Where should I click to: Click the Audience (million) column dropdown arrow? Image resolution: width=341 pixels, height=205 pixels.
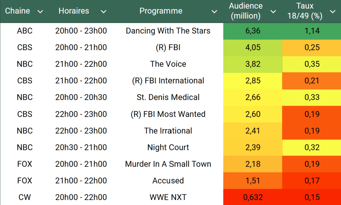click(273, 12)
